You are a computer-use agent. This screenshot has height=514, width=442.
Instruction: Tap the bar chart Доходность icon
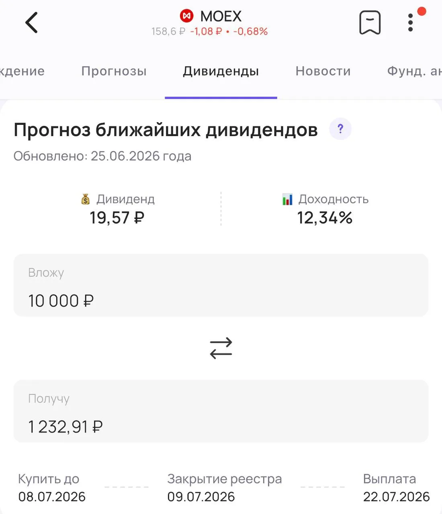tap(287, 199)
